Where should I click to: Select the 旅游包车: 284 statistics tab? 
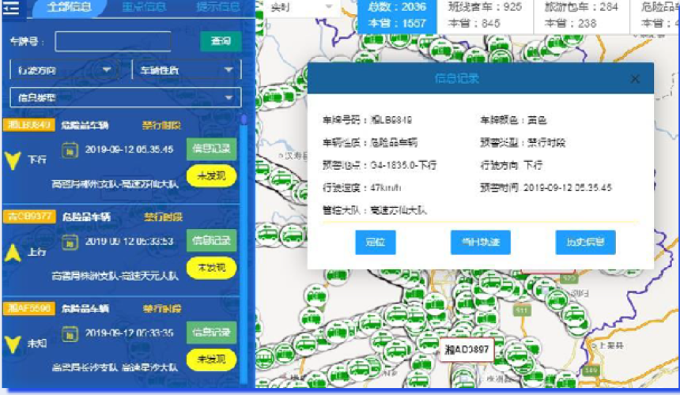pyautogui.click(x=581, y=15)
